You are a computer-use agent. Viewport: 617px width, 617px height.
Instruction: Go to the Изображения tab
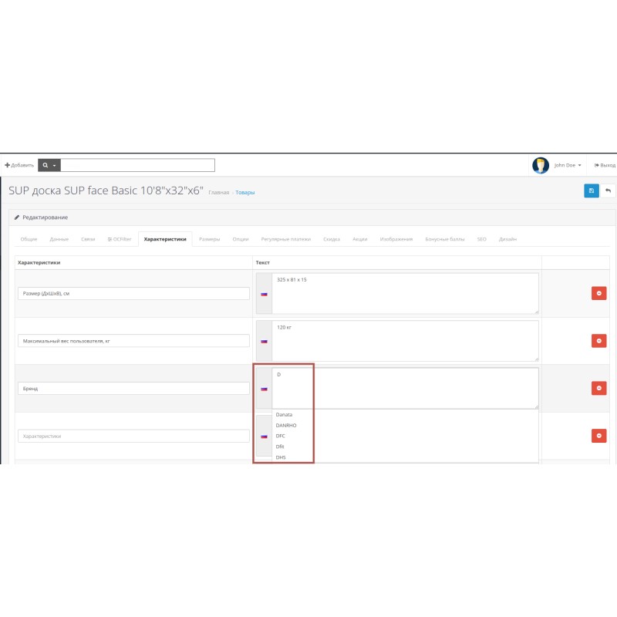click(x=396, y=239)
